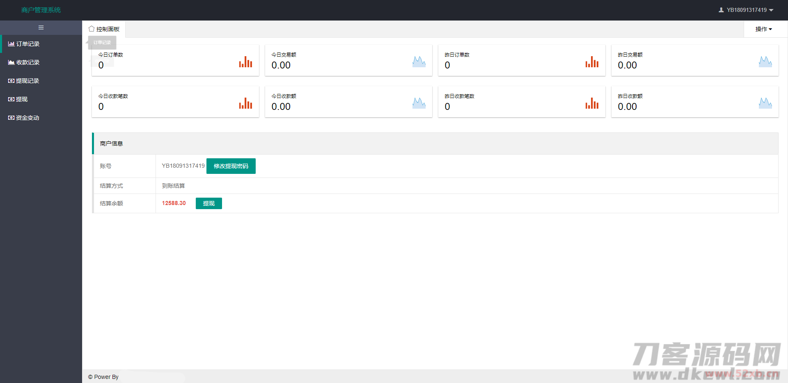Toggle the sidebar collapse hamburger icon
The width and height of the screenshot is (788, 383).
[41, 27]
